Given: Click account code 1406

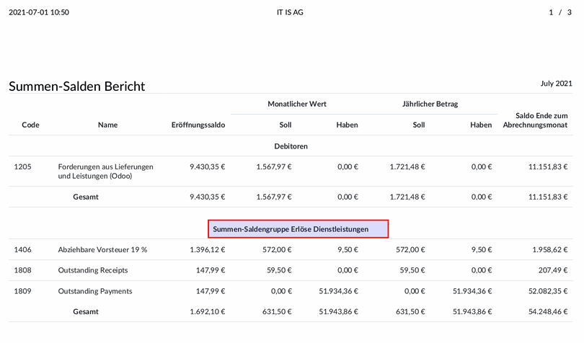Looking at the screenshot, I should [23, 249].
